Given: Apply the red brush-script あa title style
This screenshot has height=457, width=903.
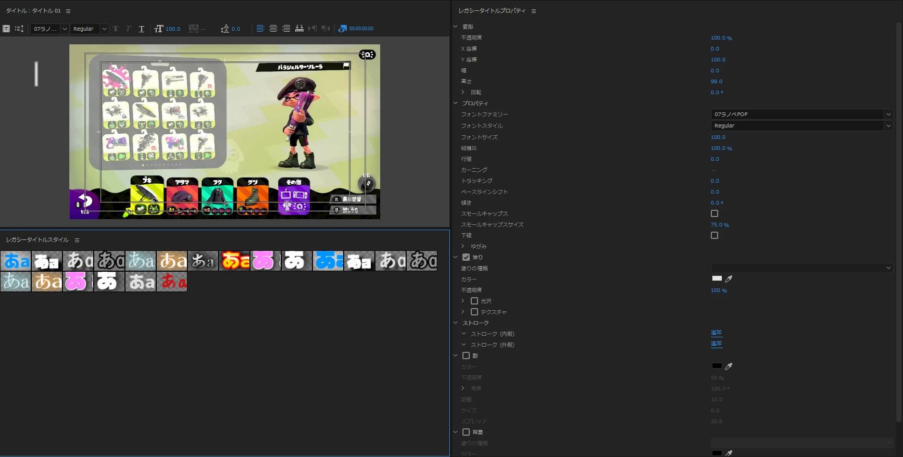Looking at the screenshot, I should pyautogui.click(x=172, y=282).
